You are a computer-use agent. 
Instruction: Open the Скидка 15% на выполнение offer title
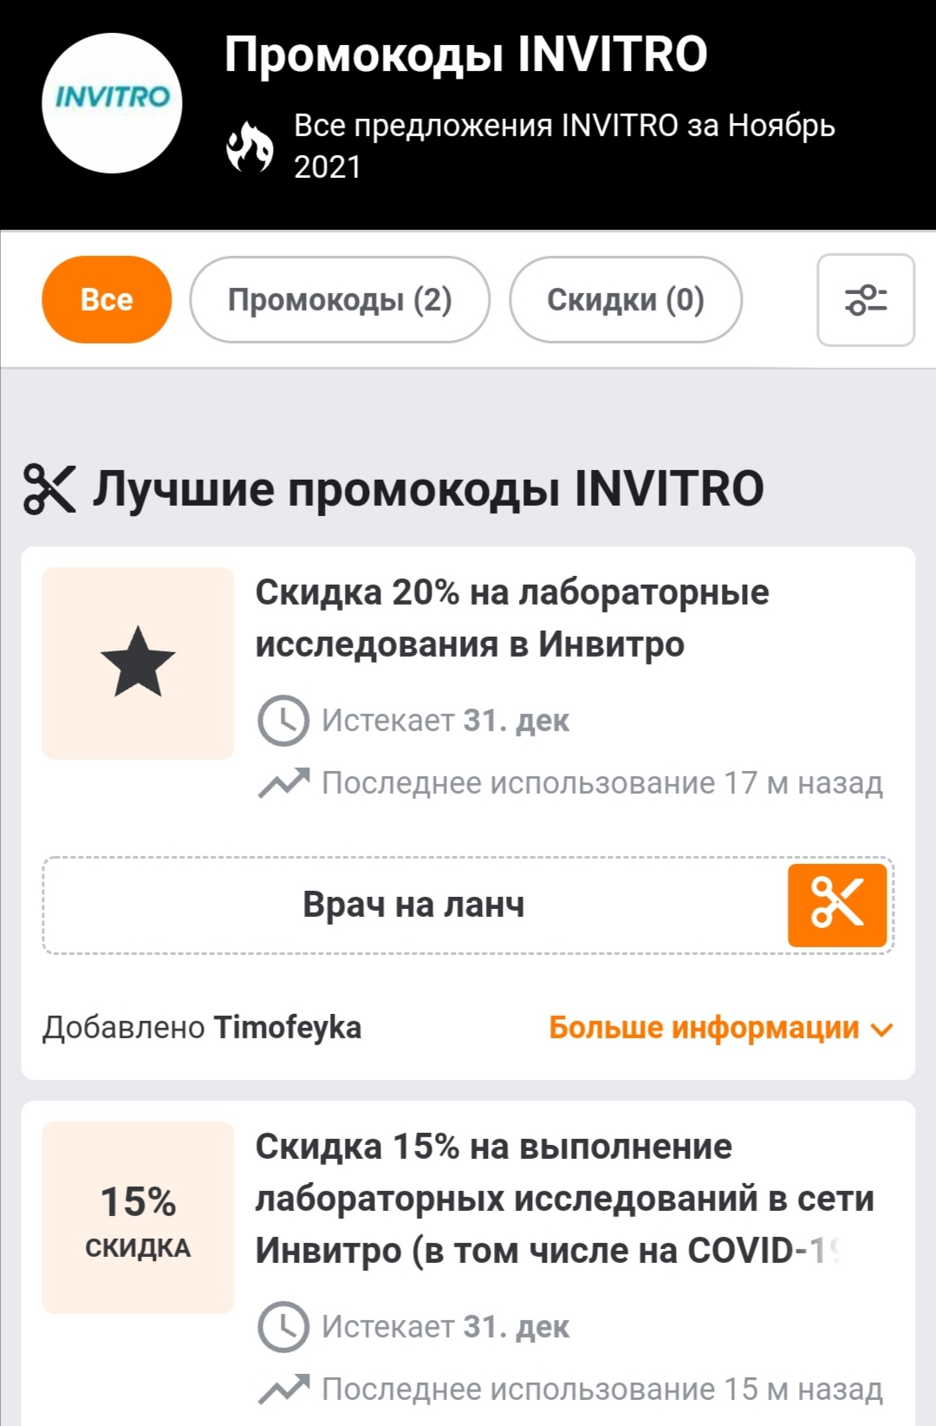[x=563, y=1199]
